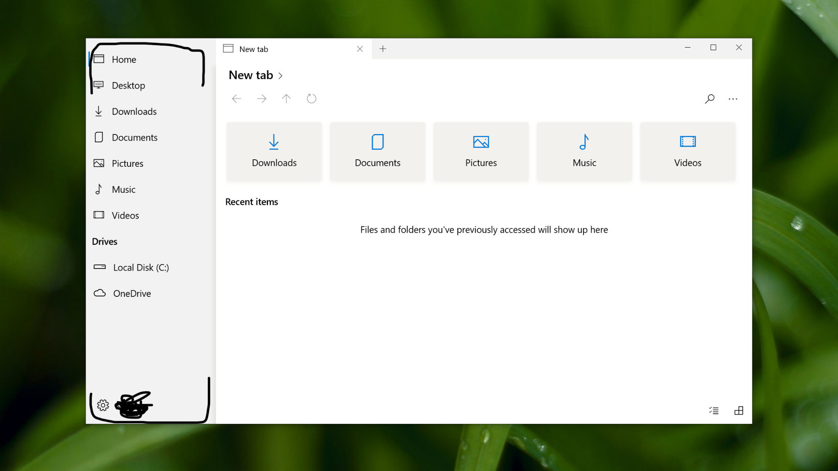838x471 pixels.
Task: Go up one directory level
Action: pos(286,99)
